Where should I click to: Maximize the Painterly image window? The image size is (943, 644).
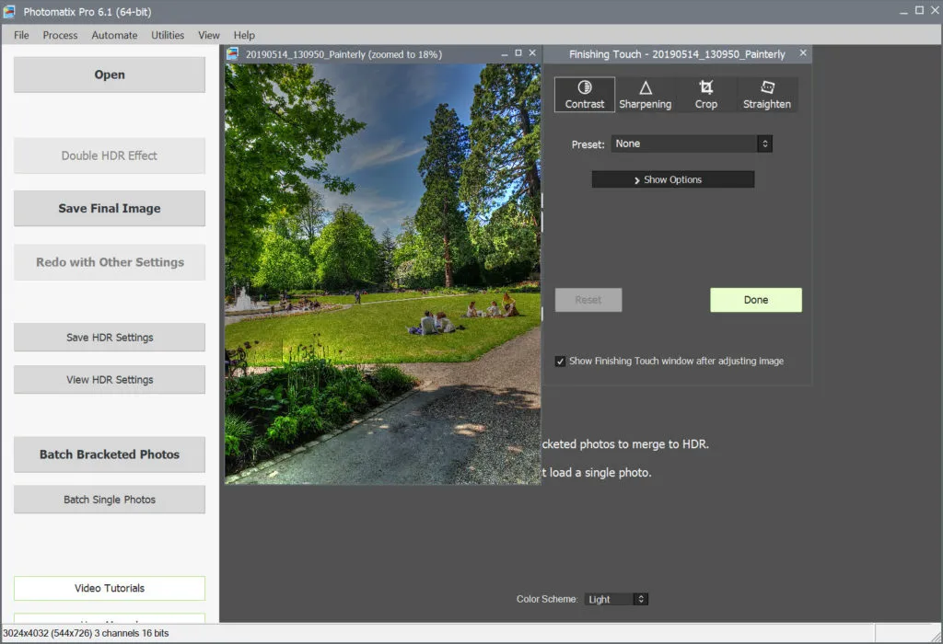pos(518,53)
